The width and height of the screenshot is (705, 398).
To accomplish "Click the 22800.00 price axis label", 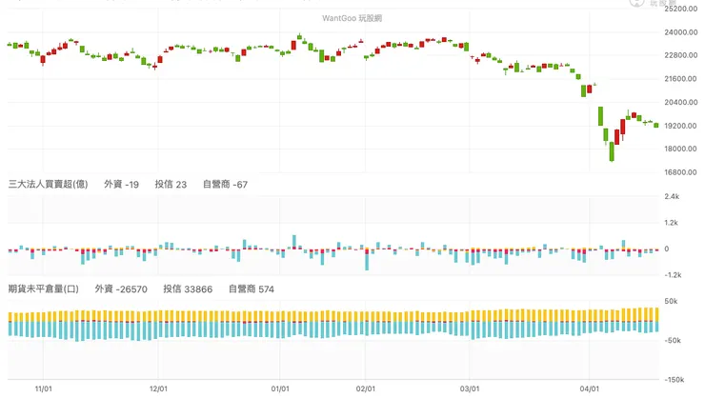I will (x=681, y=55).
